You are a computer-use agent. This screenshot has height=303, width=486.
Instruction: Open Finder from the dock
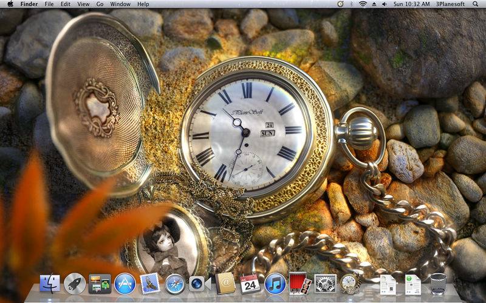click(x=50, y=284)
